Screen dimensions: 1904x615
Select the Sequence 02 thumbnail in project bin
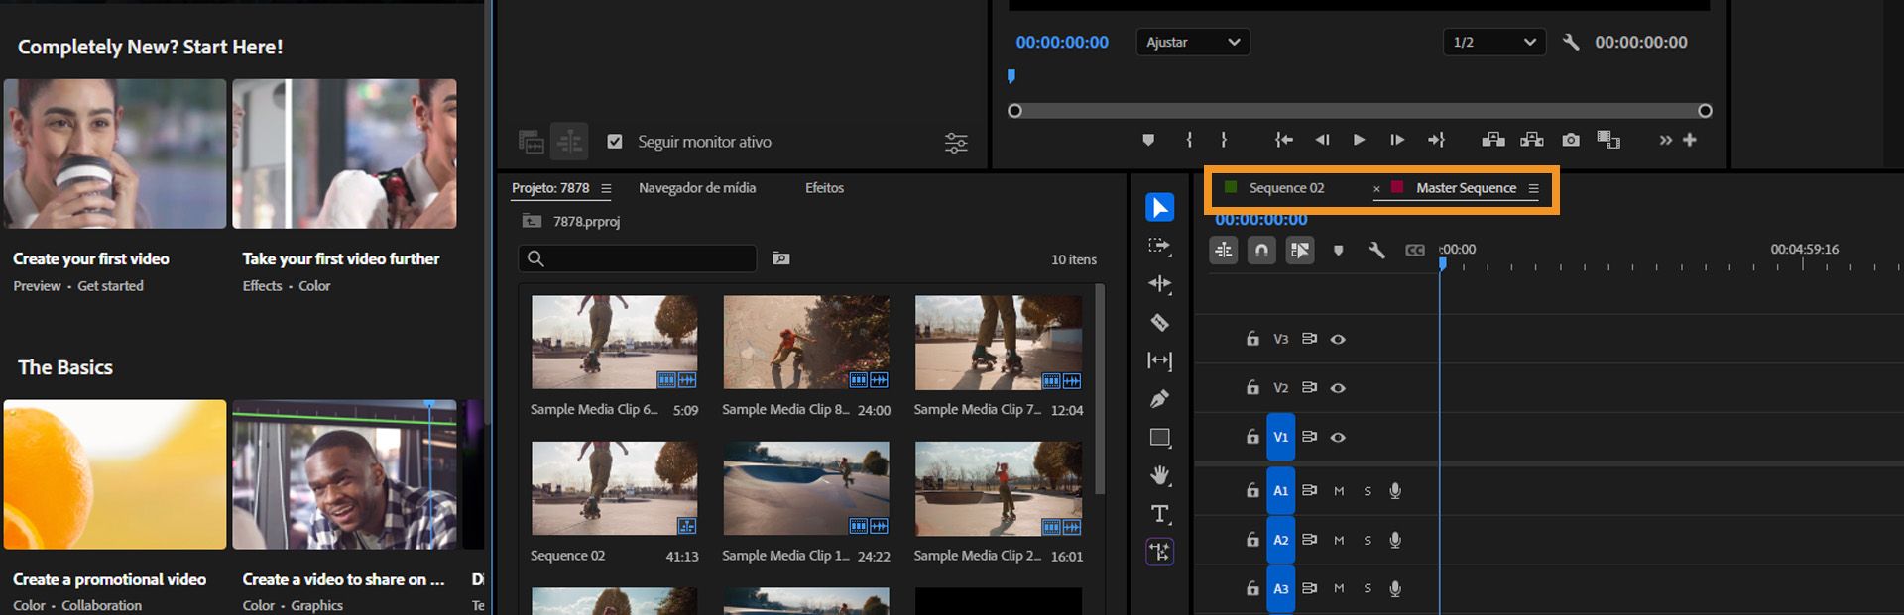tap(614, 488)
